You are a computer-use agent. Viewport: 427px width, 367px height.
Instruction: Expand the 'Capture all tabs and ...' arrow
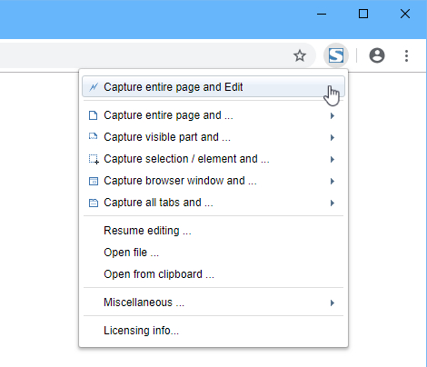333,203
